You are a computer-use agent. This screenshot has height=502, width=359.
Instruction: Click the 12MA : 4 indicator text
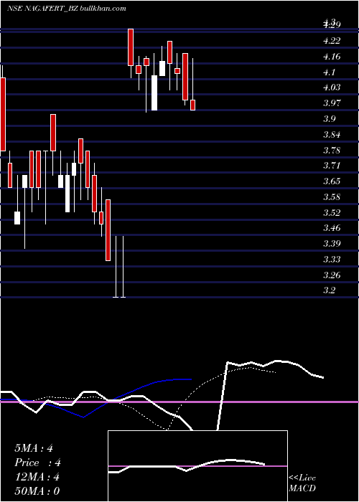coord(37,477)
